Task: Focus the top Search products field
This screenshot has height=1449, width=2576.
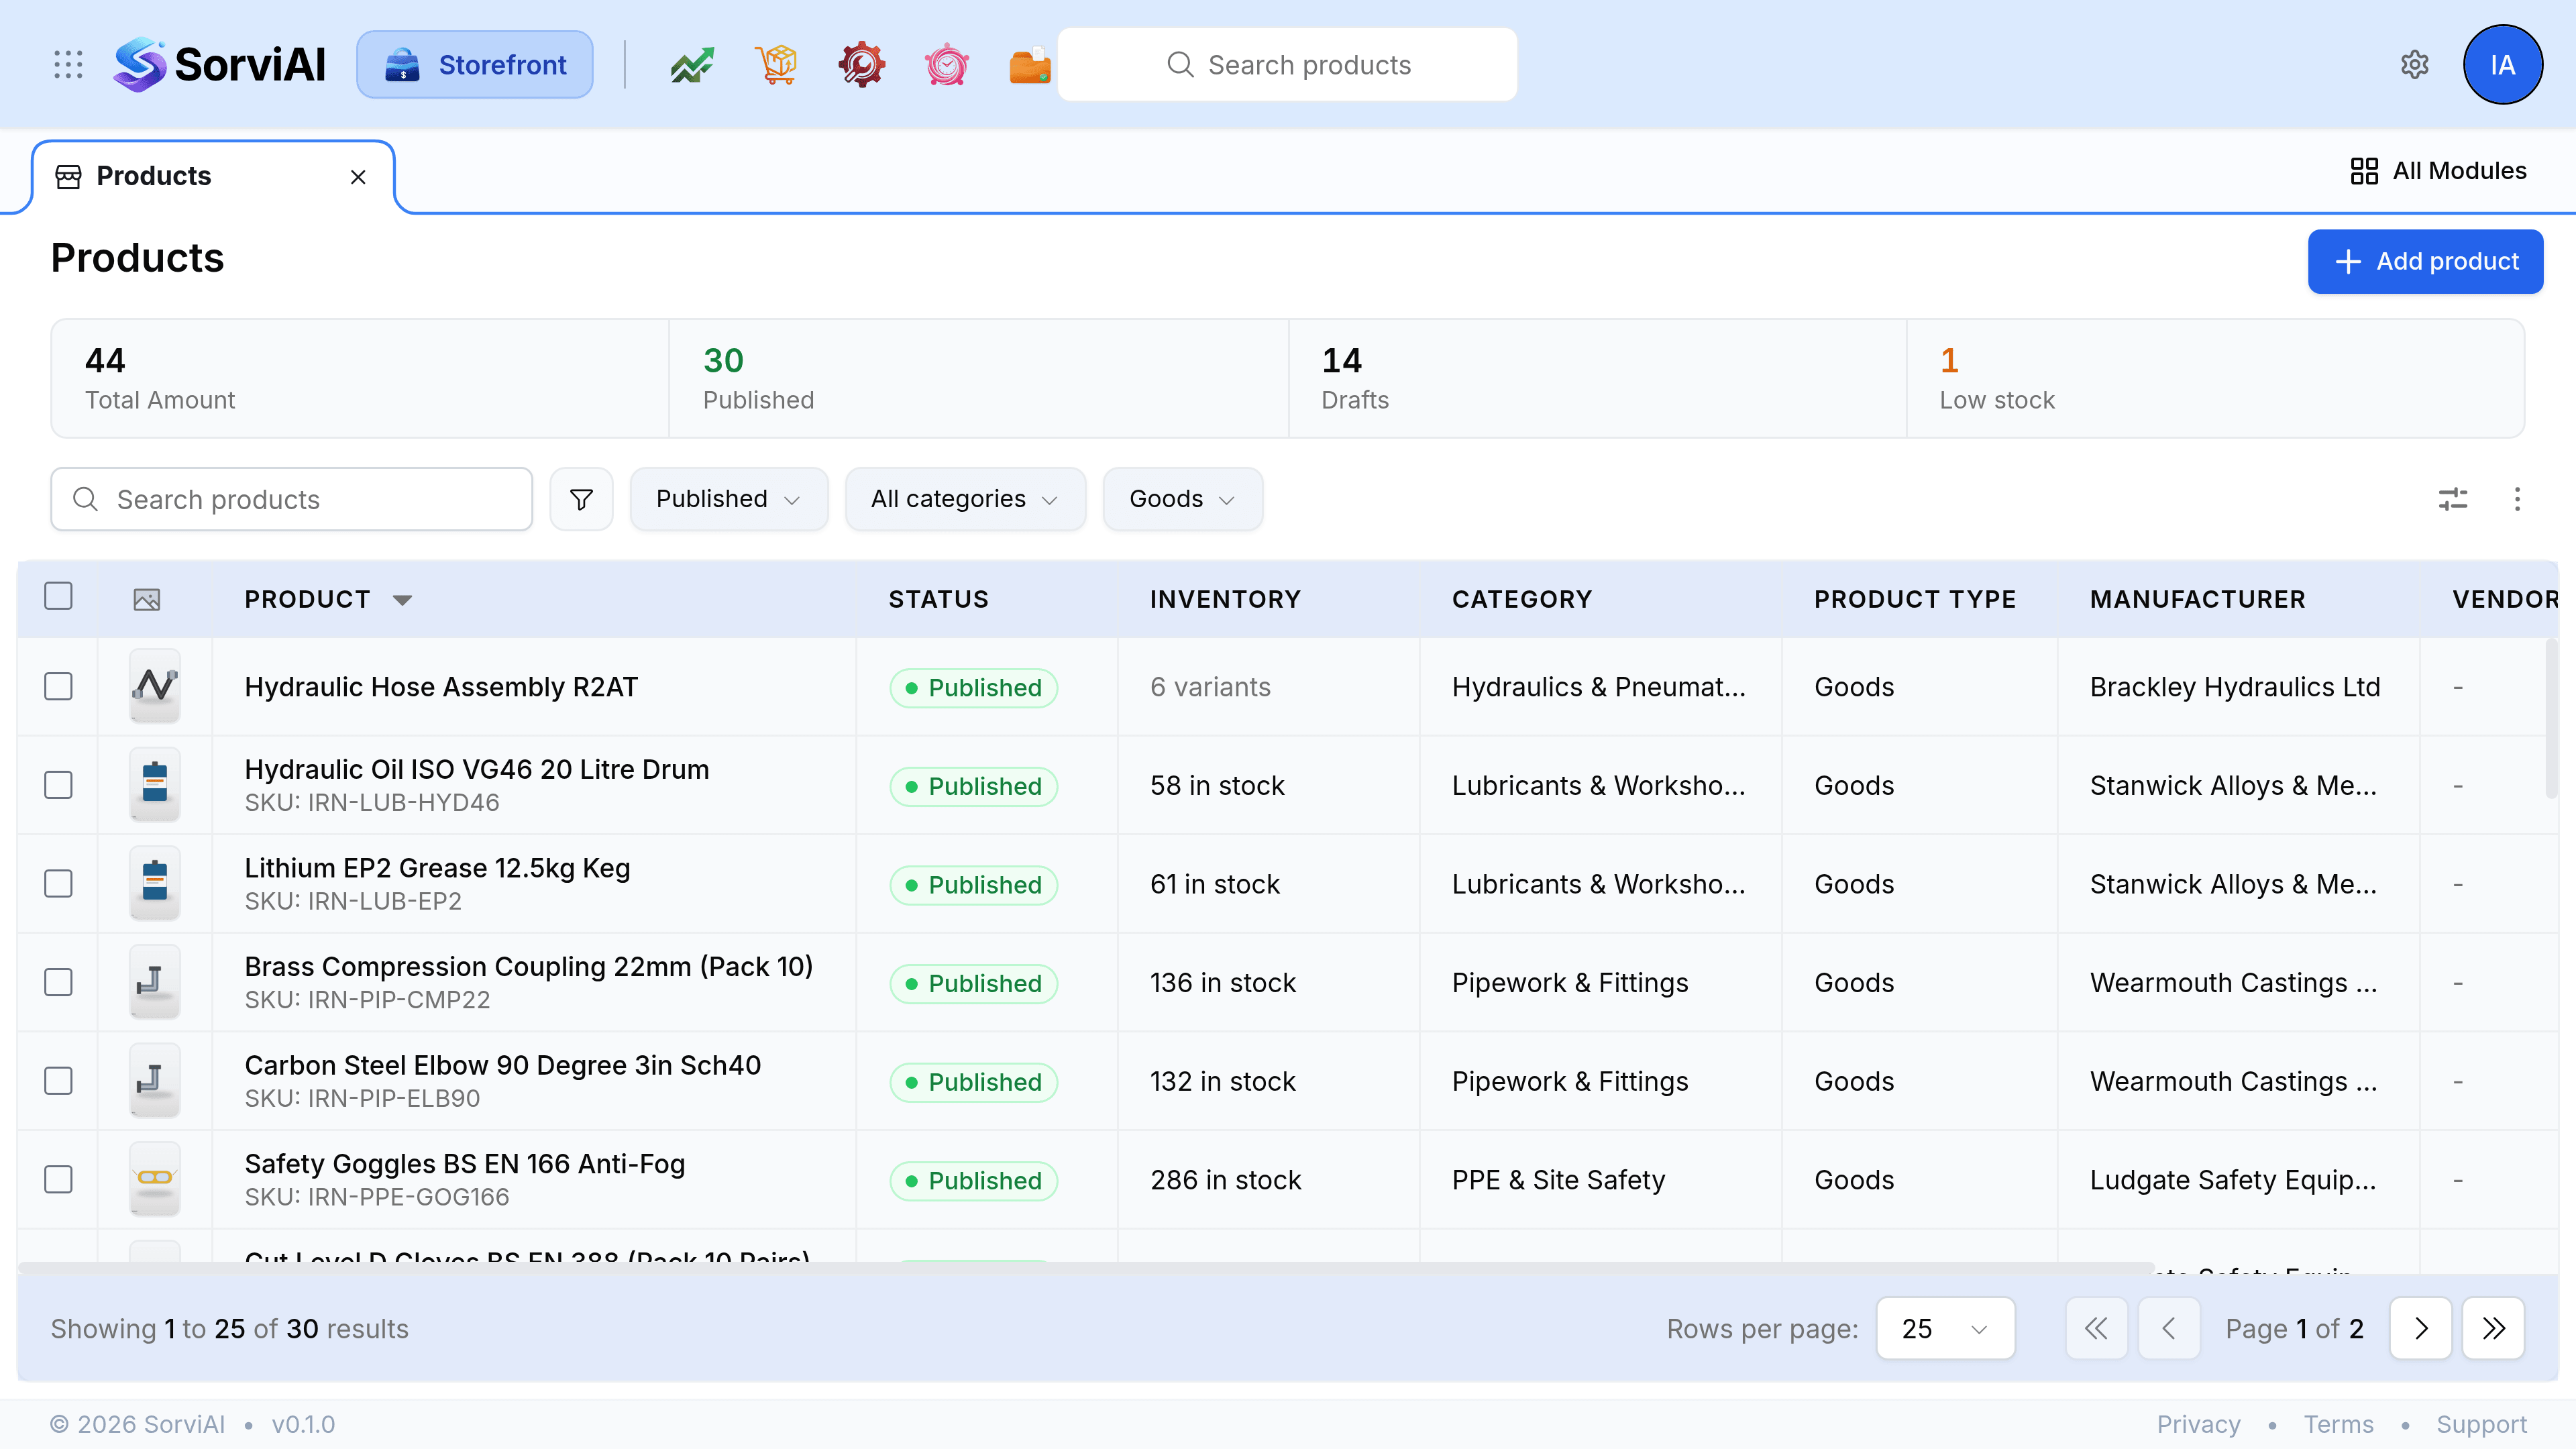Action: 1287,65
